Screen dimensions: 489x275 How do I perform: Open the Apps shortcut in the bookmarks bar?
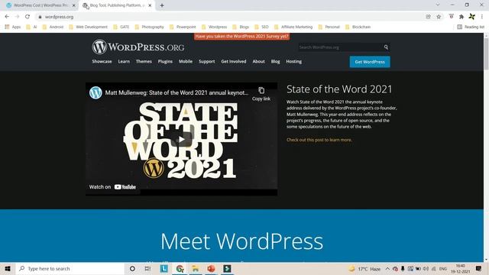(x=13, y=27)
